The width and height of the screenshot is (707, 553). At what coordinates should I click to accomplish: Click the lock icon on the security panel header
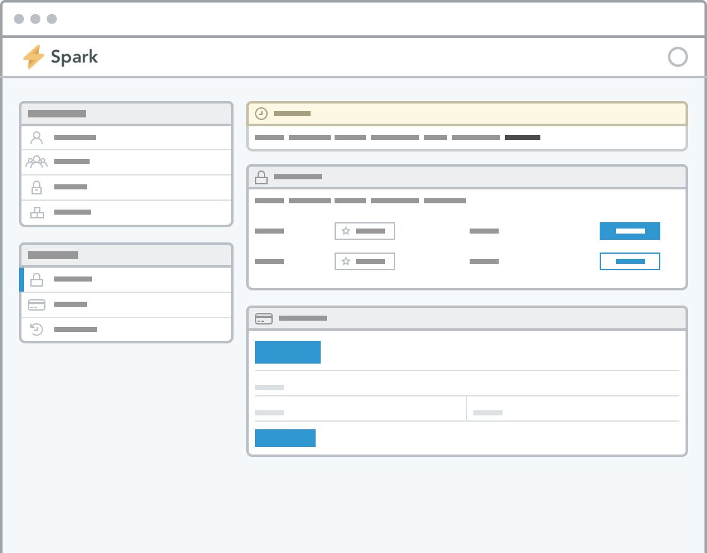[261, 177]
